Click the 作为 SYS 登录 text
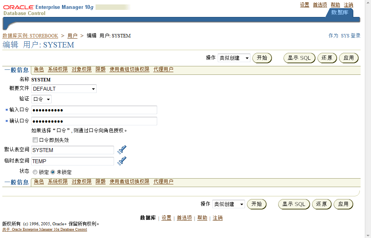The height and width of the screenshot is (238, 371). pyautogui.click(x=344, y=36)
